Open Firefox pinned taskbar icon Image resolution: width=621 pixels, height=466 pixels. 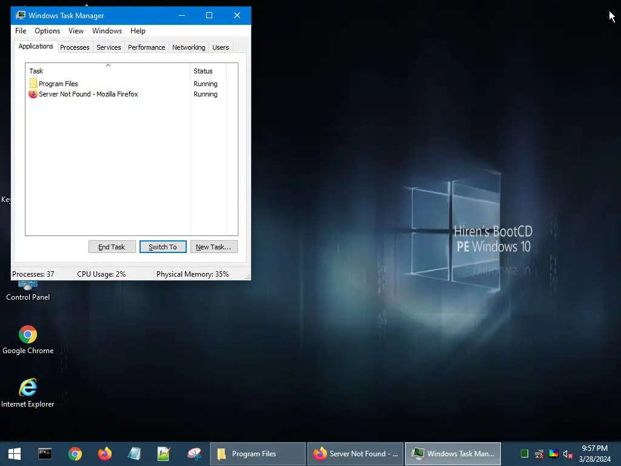tap(104, 454)
